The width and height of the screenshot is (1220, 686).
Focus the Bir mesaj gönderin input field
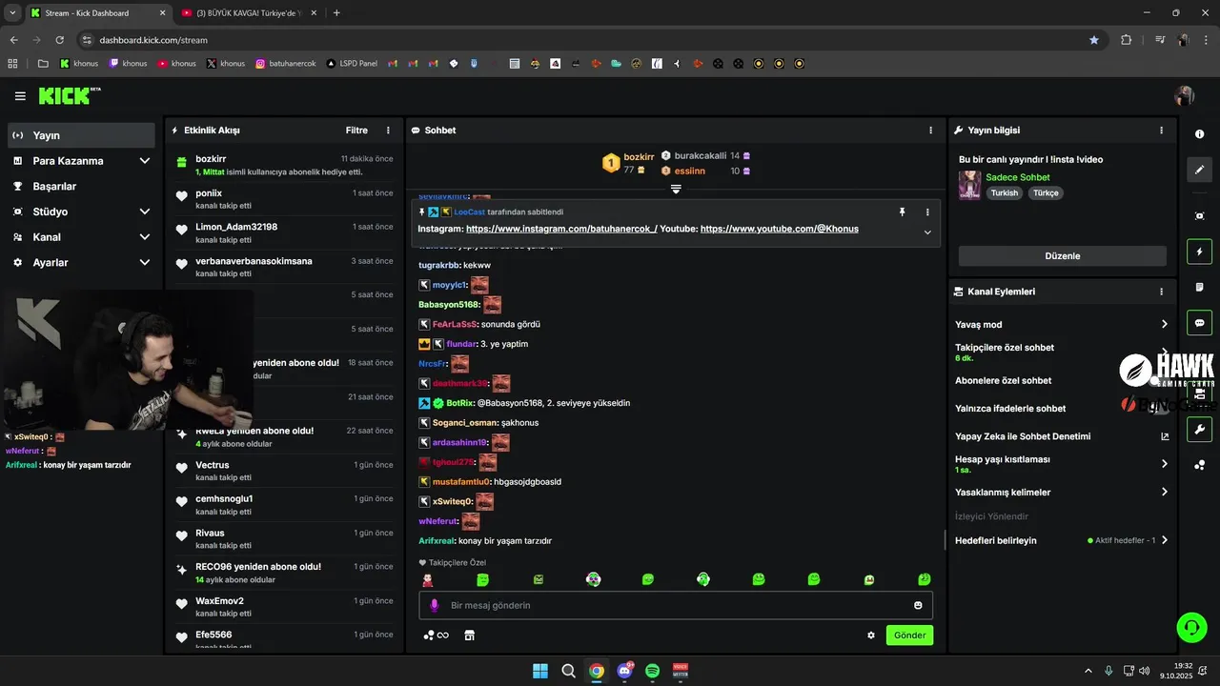676,605
